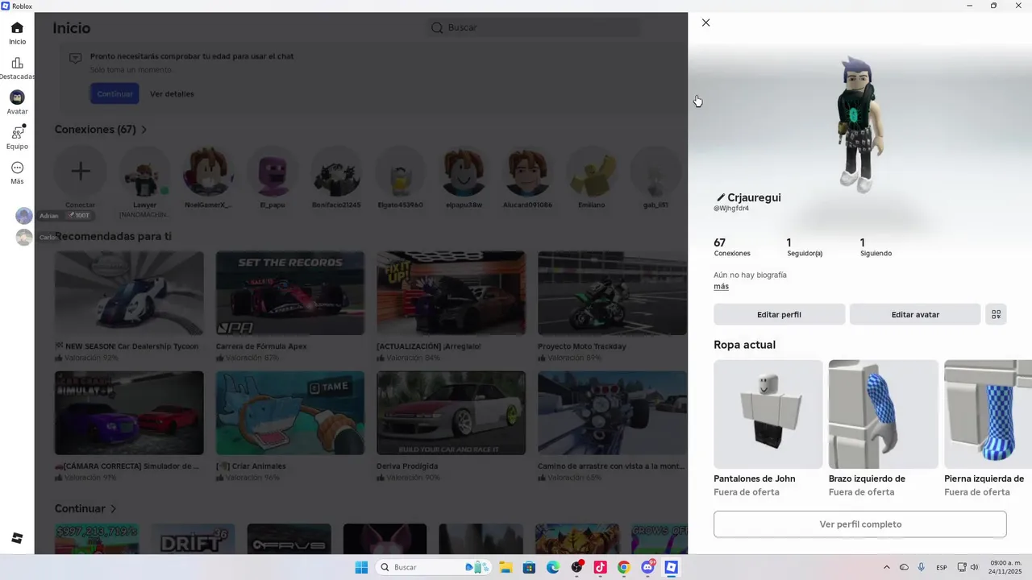Click the search magnifier icon in top bar
The image size is (1032, 580).
pos(437,27)
